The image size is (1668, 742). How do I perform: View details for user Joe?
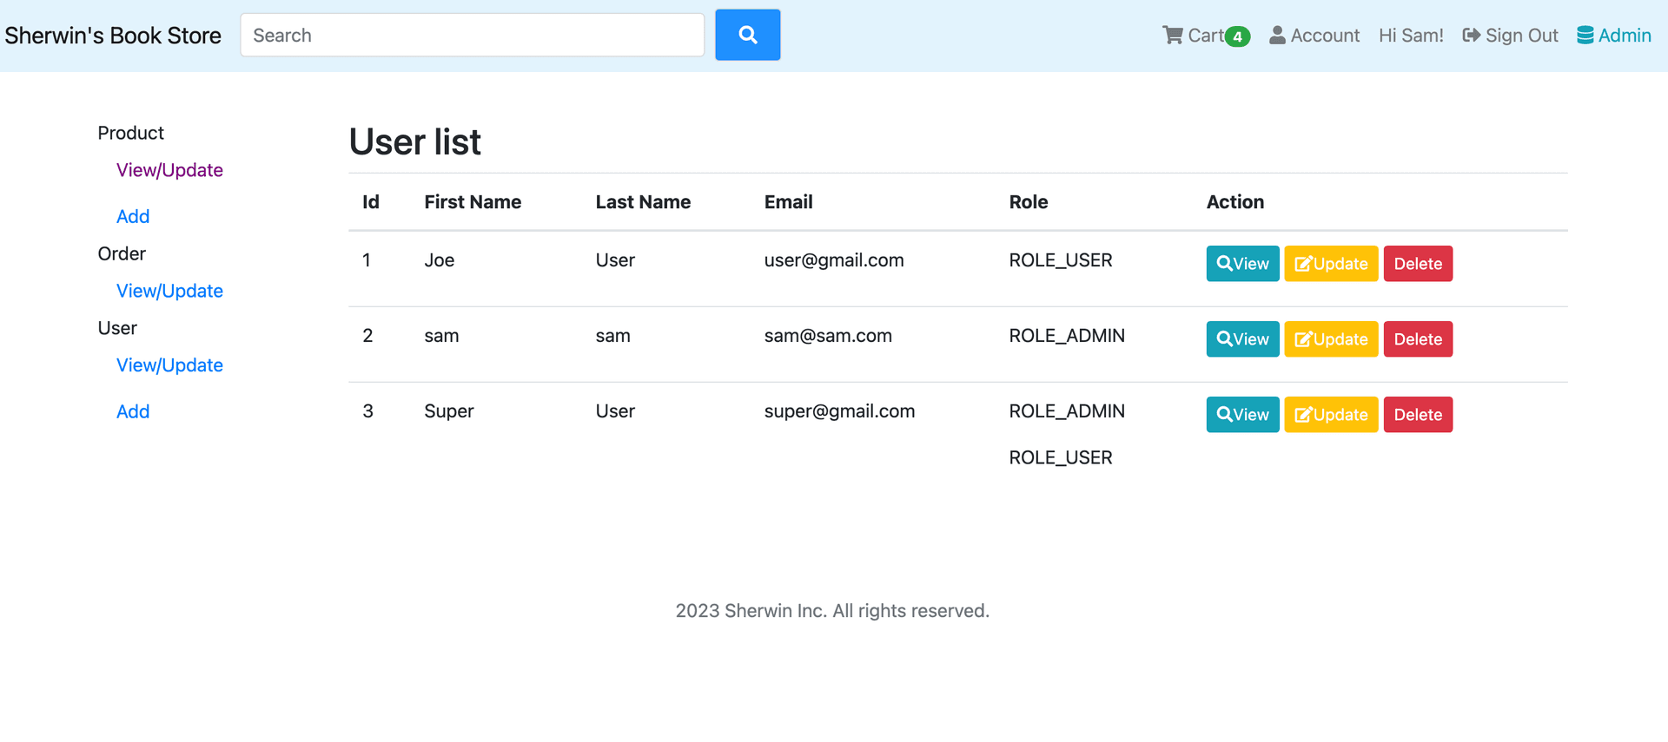tap(1242, 264)
